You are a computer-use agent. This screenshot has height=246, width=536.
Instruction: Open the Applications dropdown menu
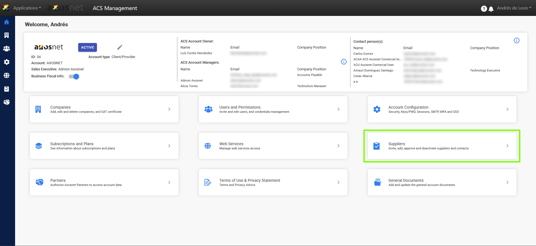click(27, 8)
